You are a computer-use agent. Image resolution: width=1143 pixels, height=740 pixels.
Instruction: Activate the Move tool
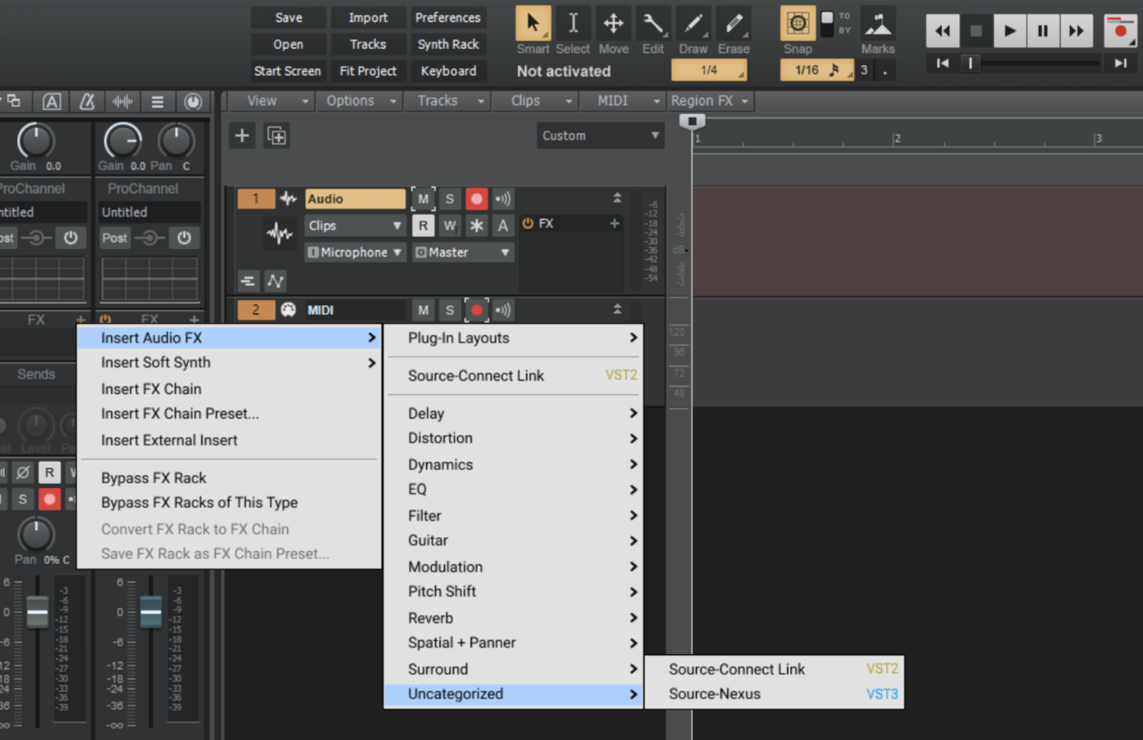point(613,25)
